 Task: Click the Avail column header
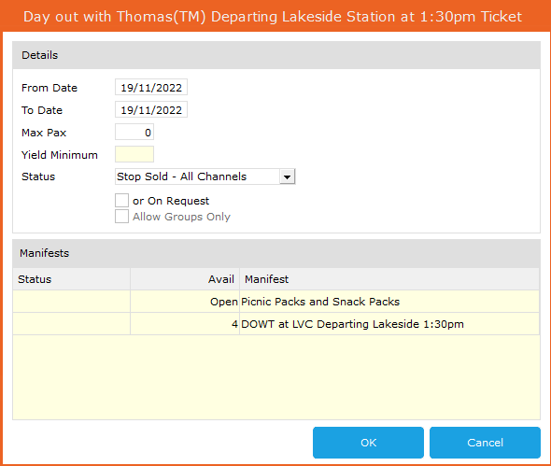tap(185, 279)
